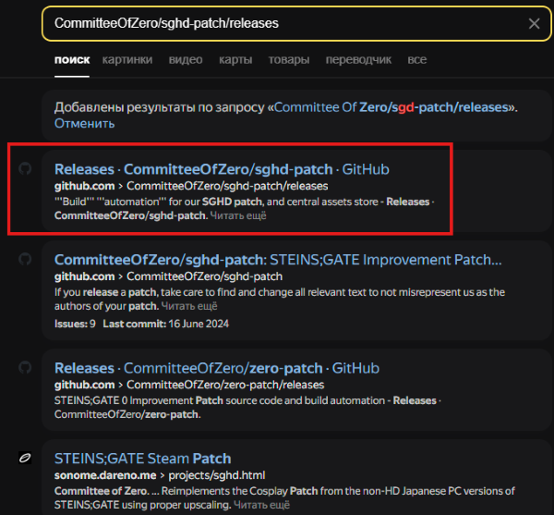This screenshot has height=515, width=554.
Task: Click the GitHub favicon beside the STEINS;GATE Improvement Patch result
Action: 25,259
